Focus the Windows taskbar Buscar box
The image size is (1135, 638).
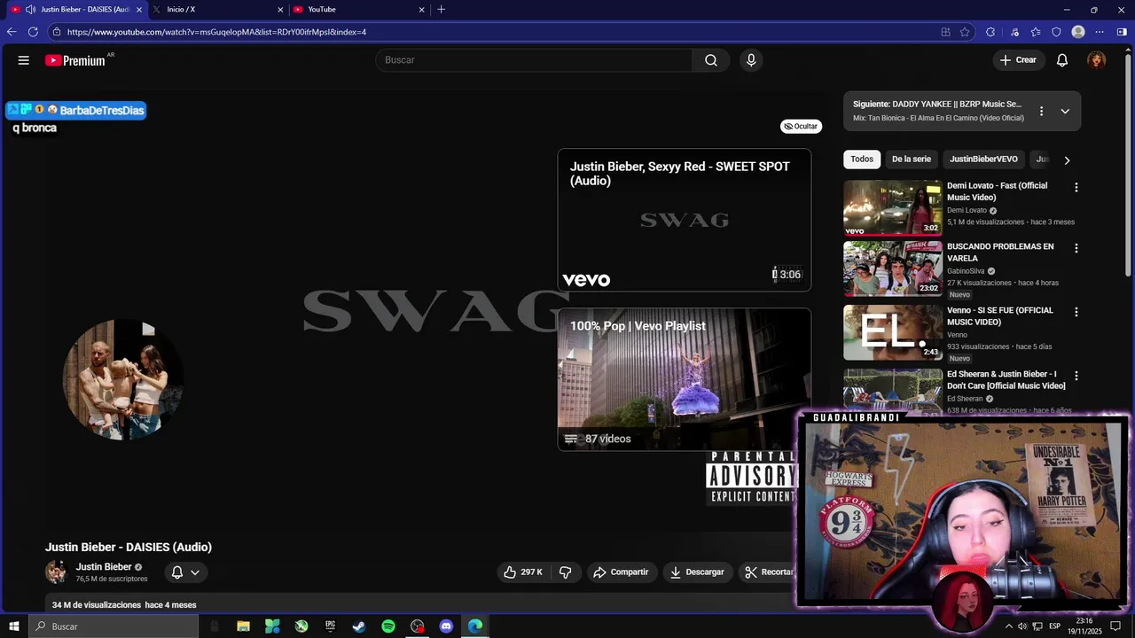tap(113, 626)
